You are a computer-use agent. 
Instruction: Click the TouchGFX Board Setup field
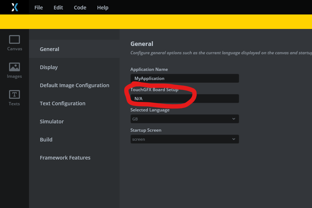tap(184, 98)
